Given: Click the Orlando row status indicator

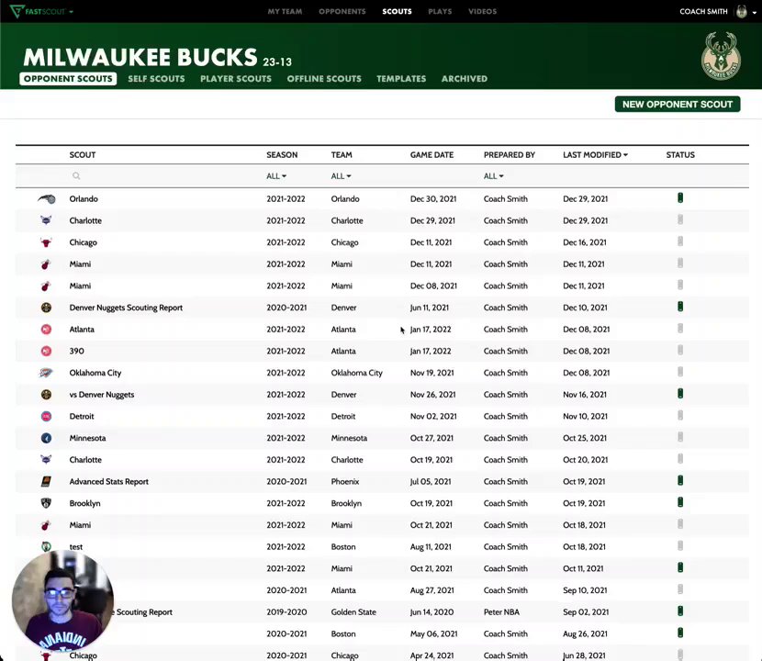Looking at the screenshot, I should [680, 197].
